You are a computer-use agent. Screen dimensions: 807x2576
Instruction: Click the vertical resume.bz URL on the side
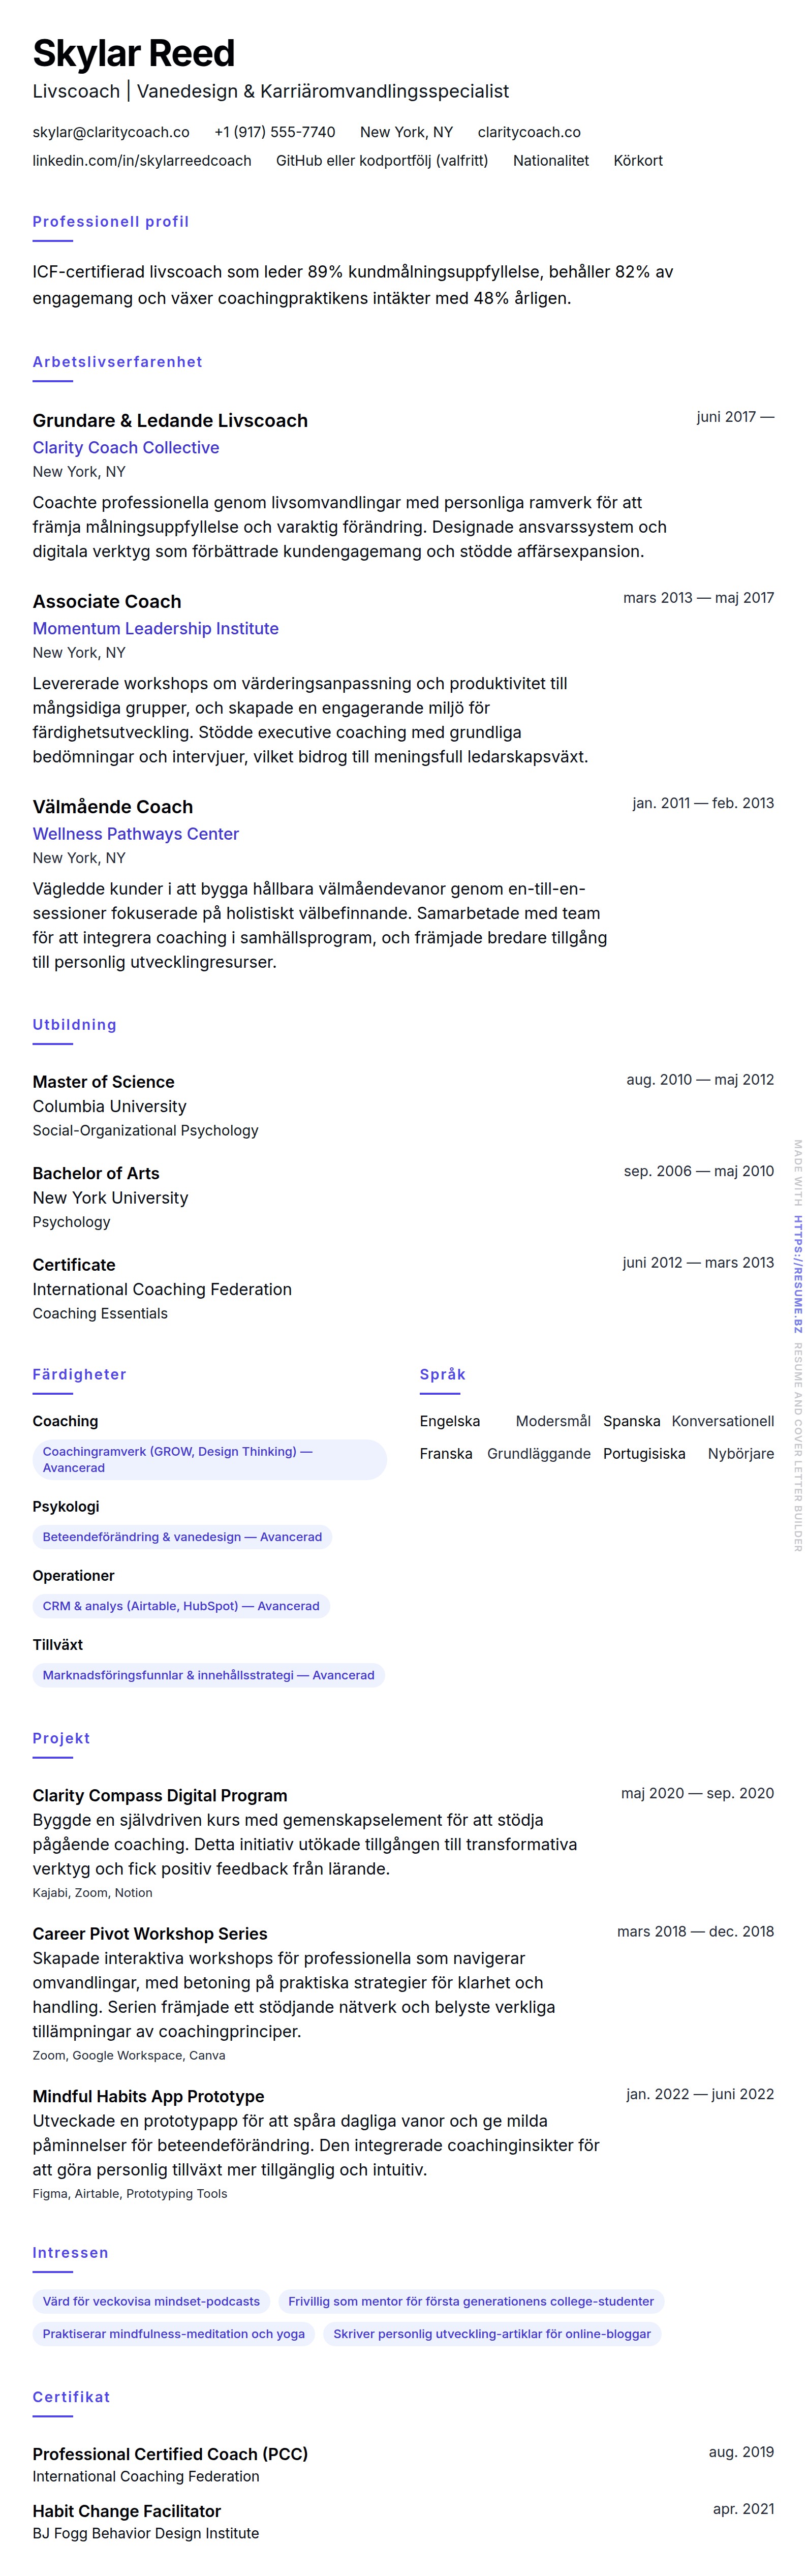point(797,1273)
